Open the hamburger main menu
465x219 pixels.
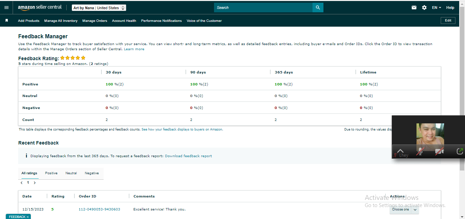click(6, 8)
